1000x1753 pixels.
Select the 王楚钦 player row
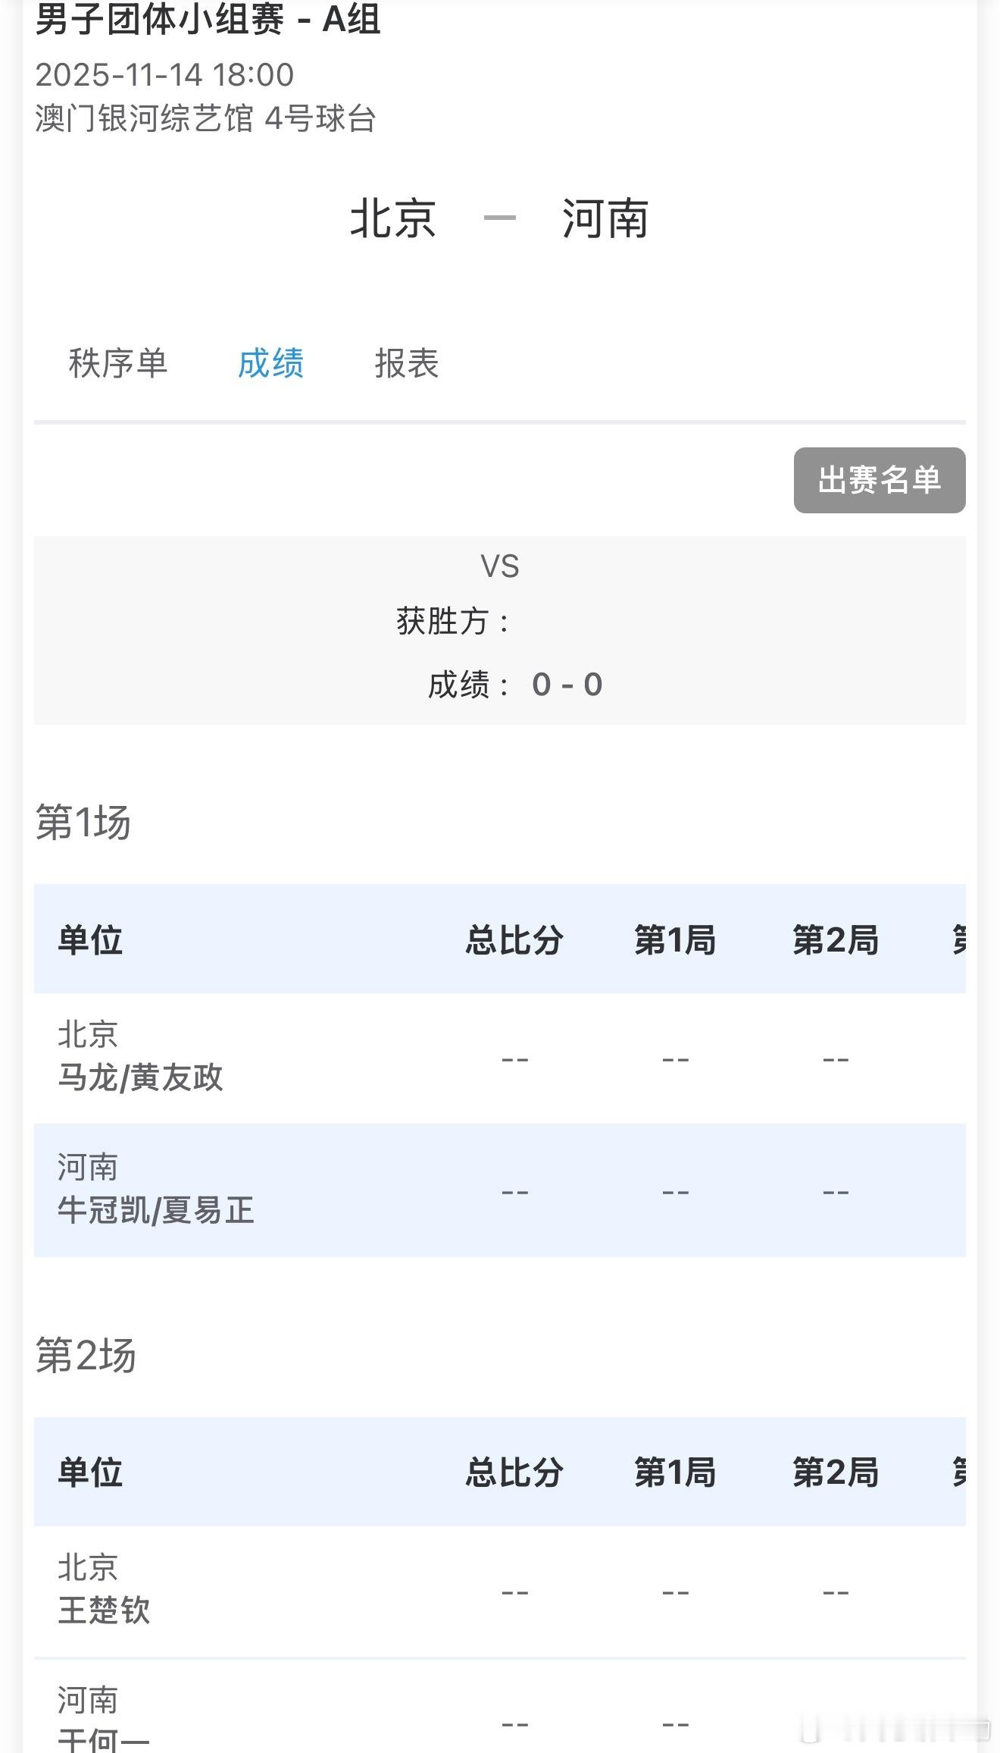105,1610
